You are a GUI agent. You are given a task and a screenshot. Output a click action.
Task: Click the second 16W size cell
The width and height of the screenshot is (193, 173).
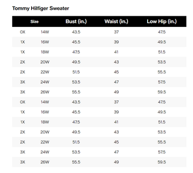coord(45,112)
